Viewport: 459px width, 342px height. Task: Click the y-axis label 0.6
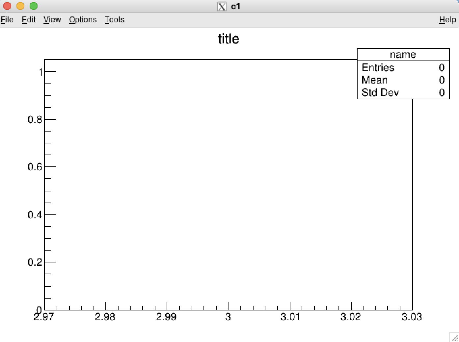(x=35, y=167)
